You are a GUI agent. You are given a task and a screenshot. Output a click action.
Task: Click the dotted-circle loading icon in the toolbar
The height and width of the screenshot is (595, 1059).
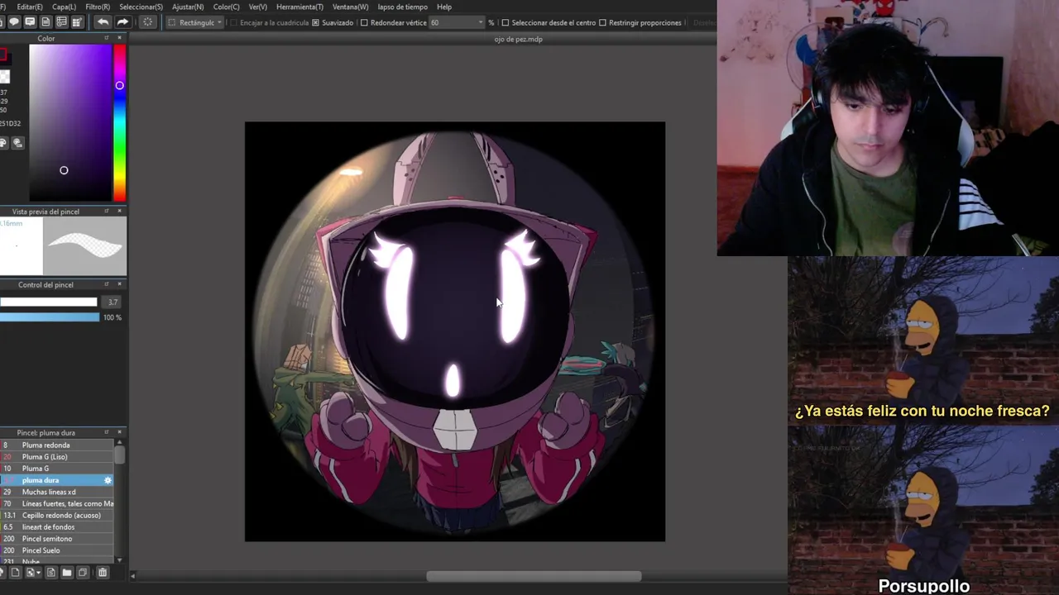(147, 22)
